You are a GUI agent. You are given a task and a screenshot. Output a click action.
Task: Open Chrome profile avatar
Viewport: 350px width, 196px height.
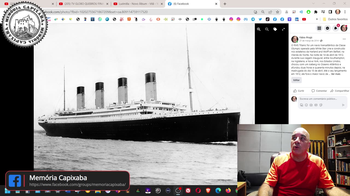(338, 12)
